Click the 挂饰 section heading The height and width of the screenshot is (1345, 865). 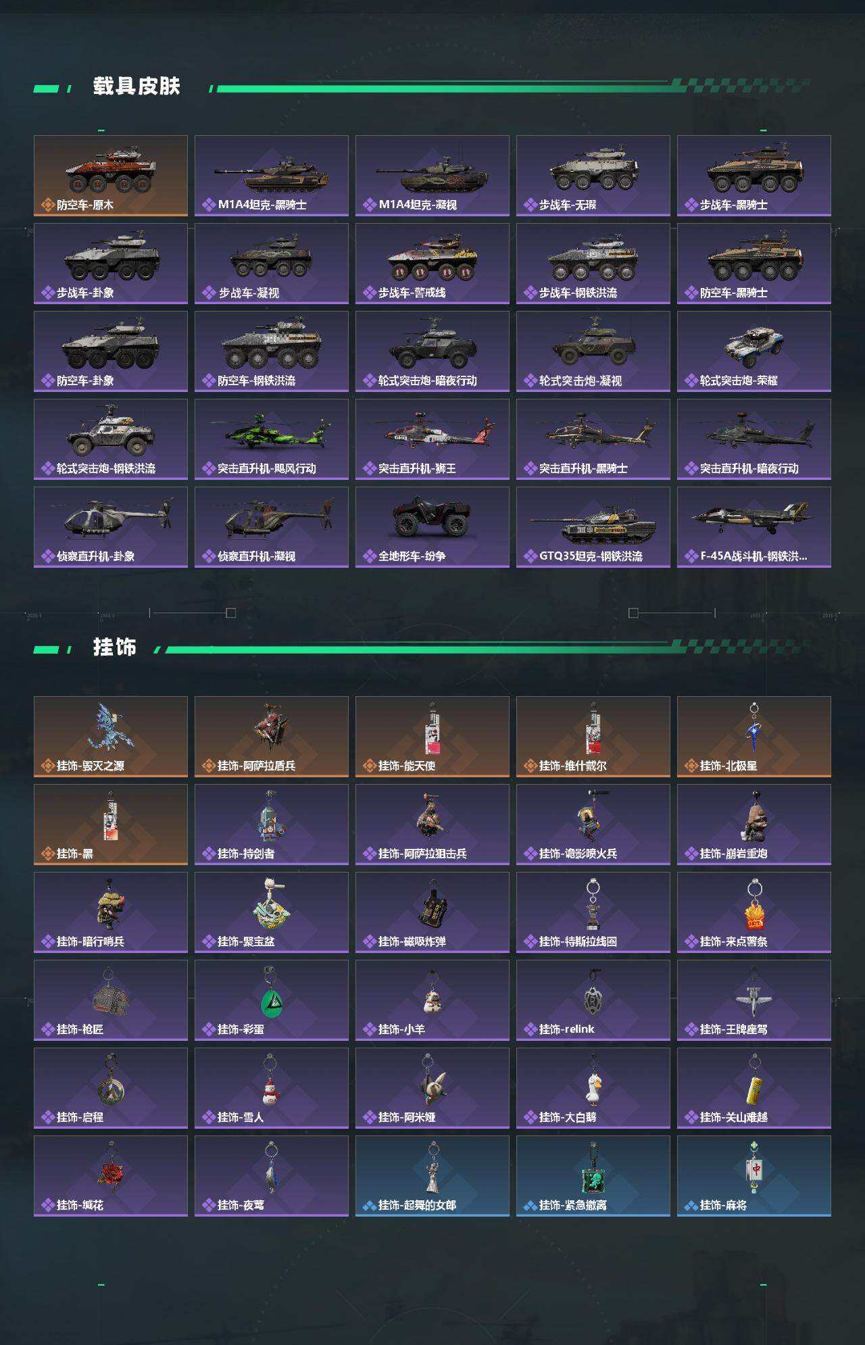(115, 647)
